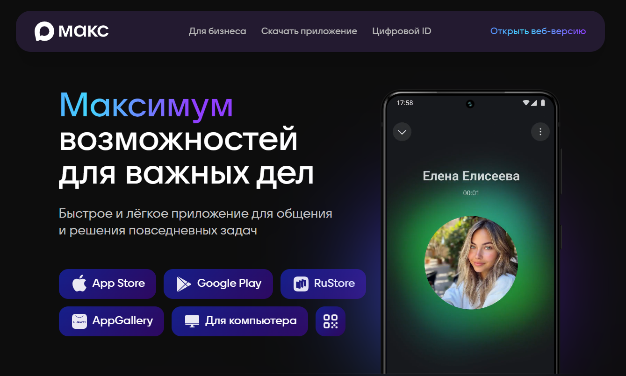The height and width of the screenshot is (376, 626).
Task: Go to Скачать приложение section
Action: point(309,31)
